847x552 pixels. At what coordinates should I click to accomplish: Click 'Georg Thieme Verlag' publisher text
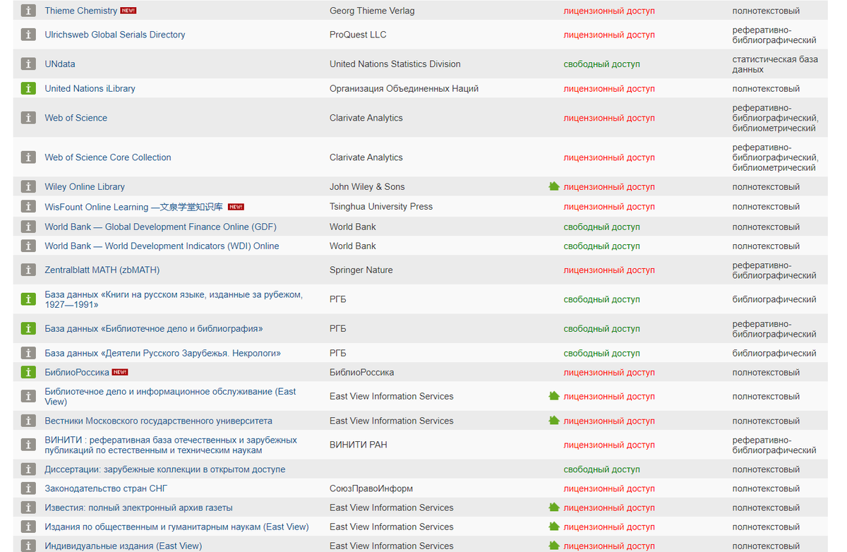[x=372, y=11]
